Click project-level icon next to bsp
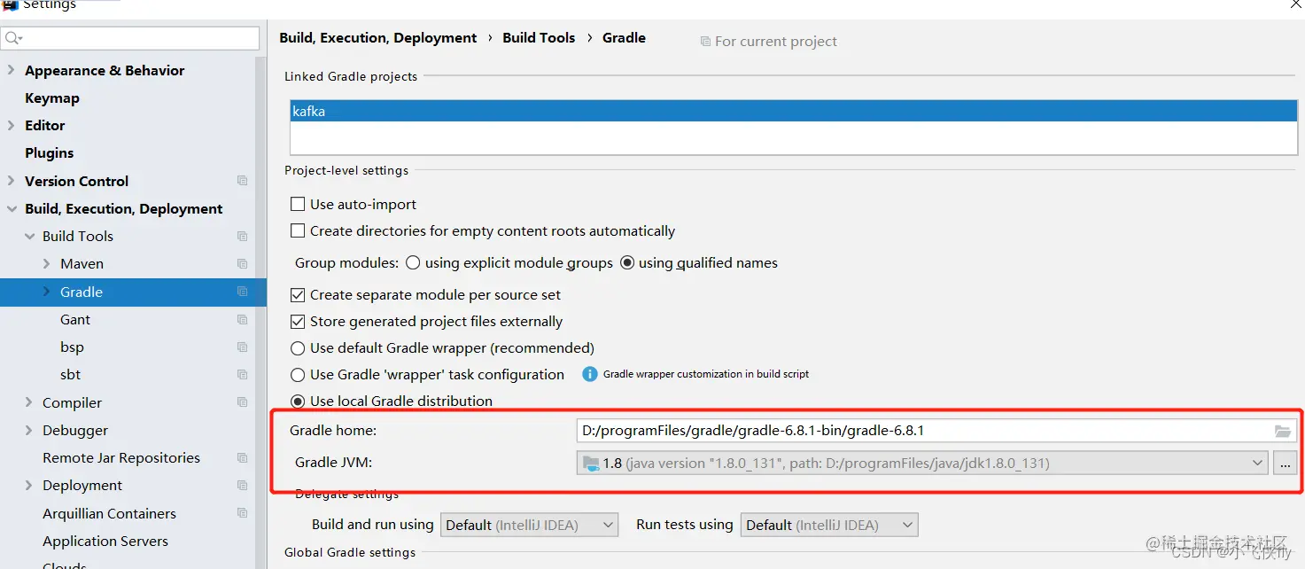Screen dimensions: 1305x569 tap(242, 347)
